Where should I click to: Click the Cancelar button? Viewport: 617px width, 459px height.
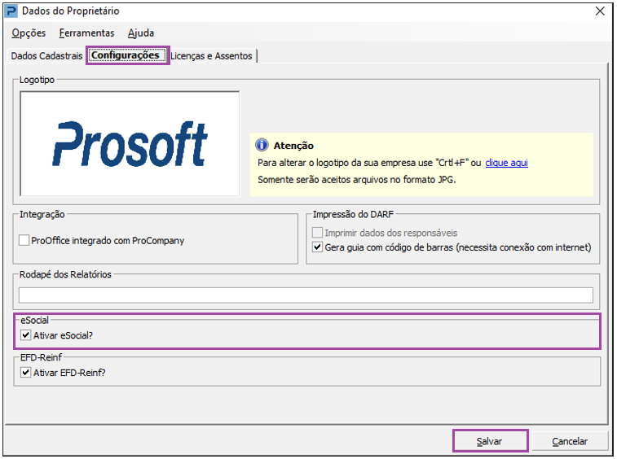[x=570, y=441]
